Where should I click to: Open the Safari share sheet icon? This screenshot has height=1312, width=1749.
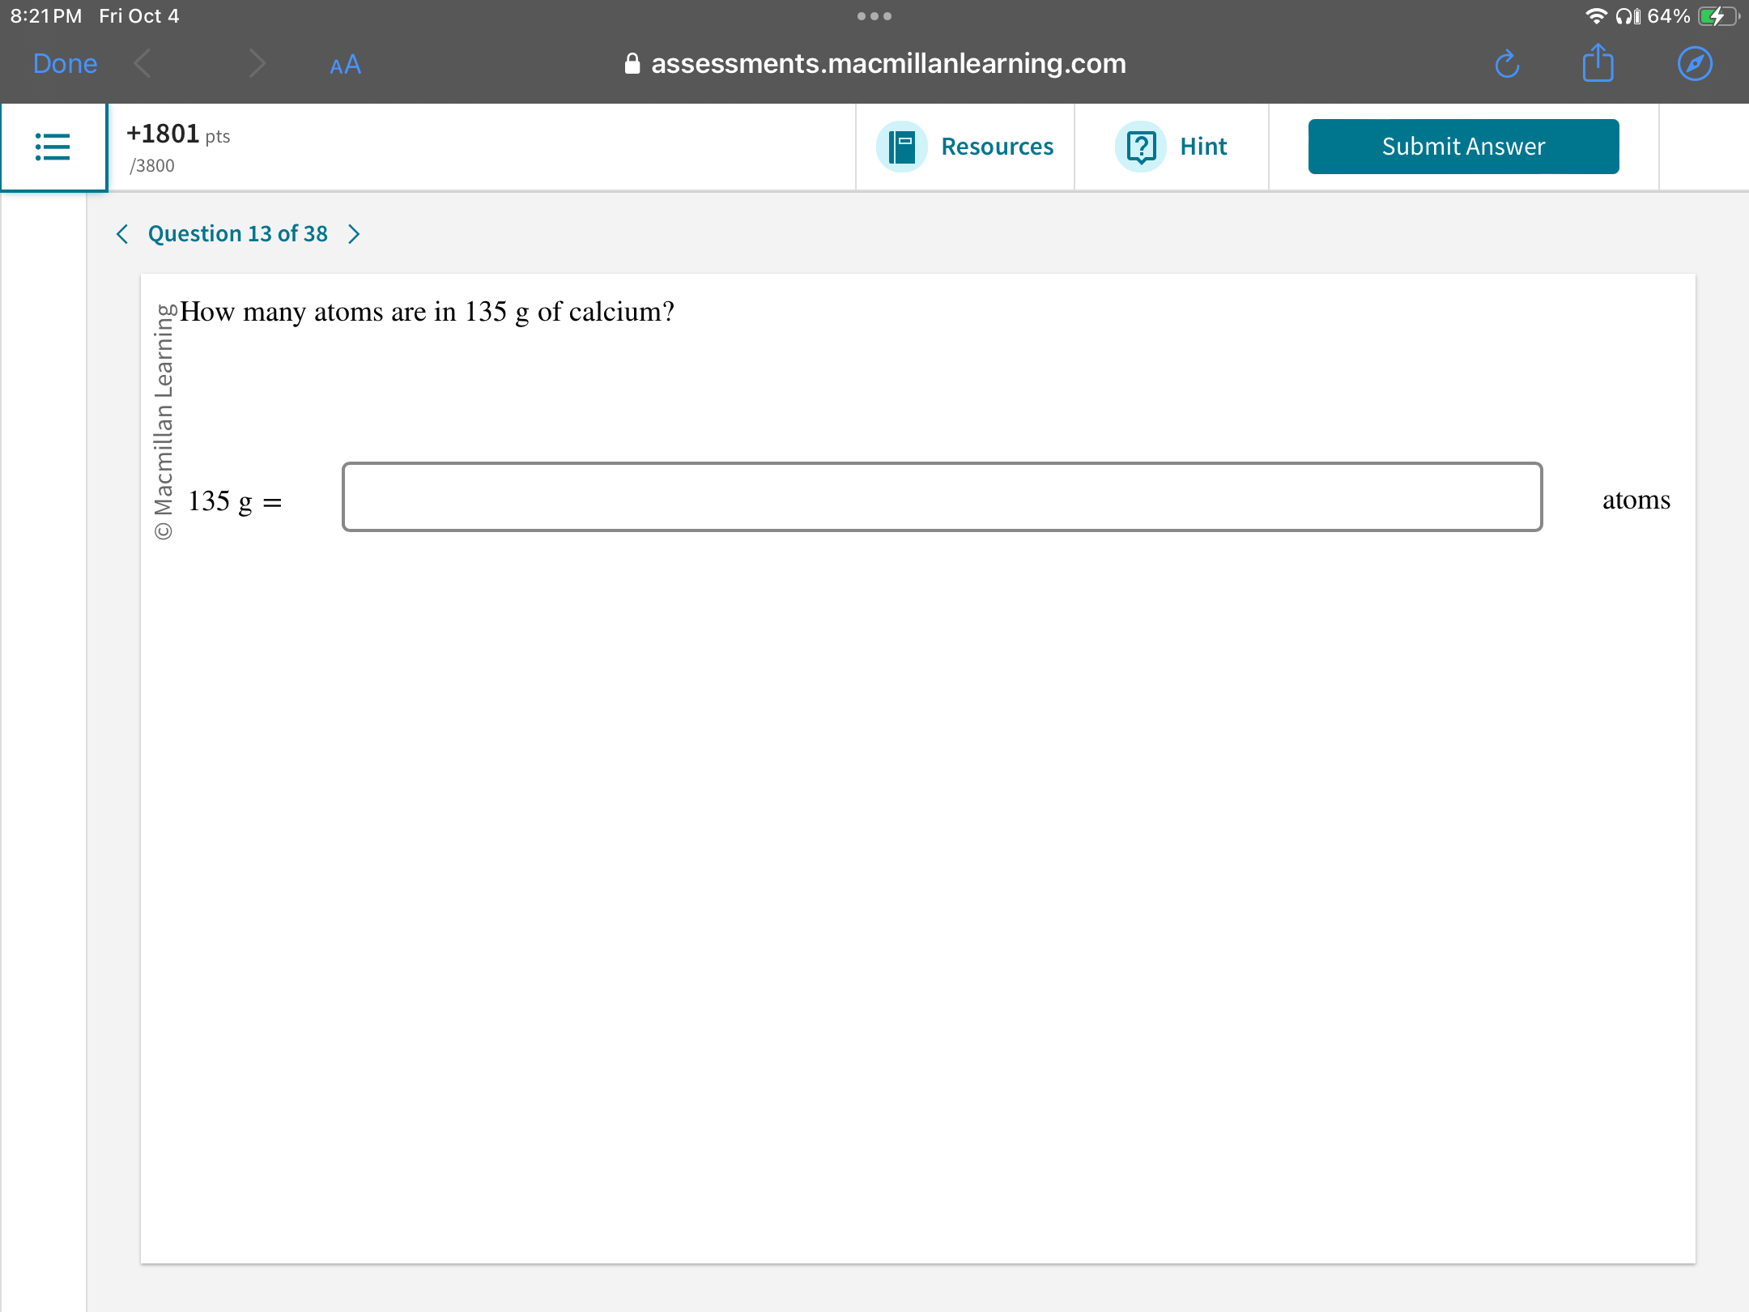[x=1598, y=64]
